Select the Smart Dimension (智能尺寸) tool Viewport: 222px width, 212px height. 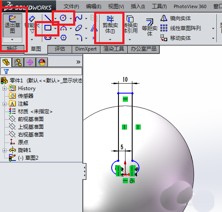pyautogui.click(x=32, y=25)
